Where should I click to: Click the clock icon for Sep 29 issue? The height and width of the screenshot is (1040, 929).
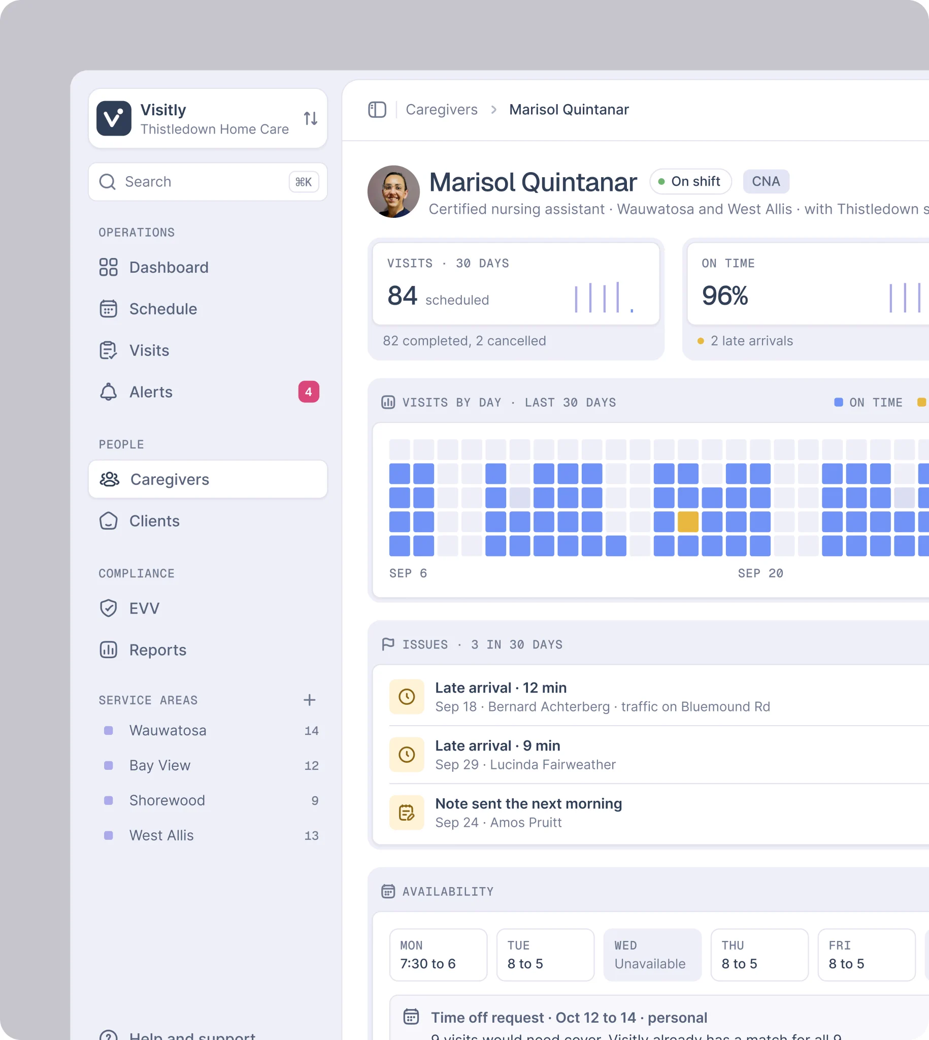pos(407,755)
